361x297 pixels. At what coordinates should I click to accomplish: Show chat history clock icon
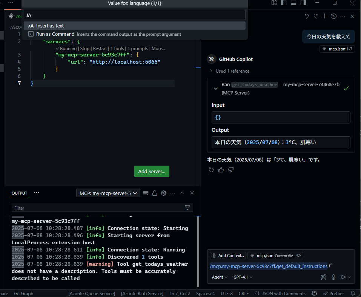coord(334,16)
